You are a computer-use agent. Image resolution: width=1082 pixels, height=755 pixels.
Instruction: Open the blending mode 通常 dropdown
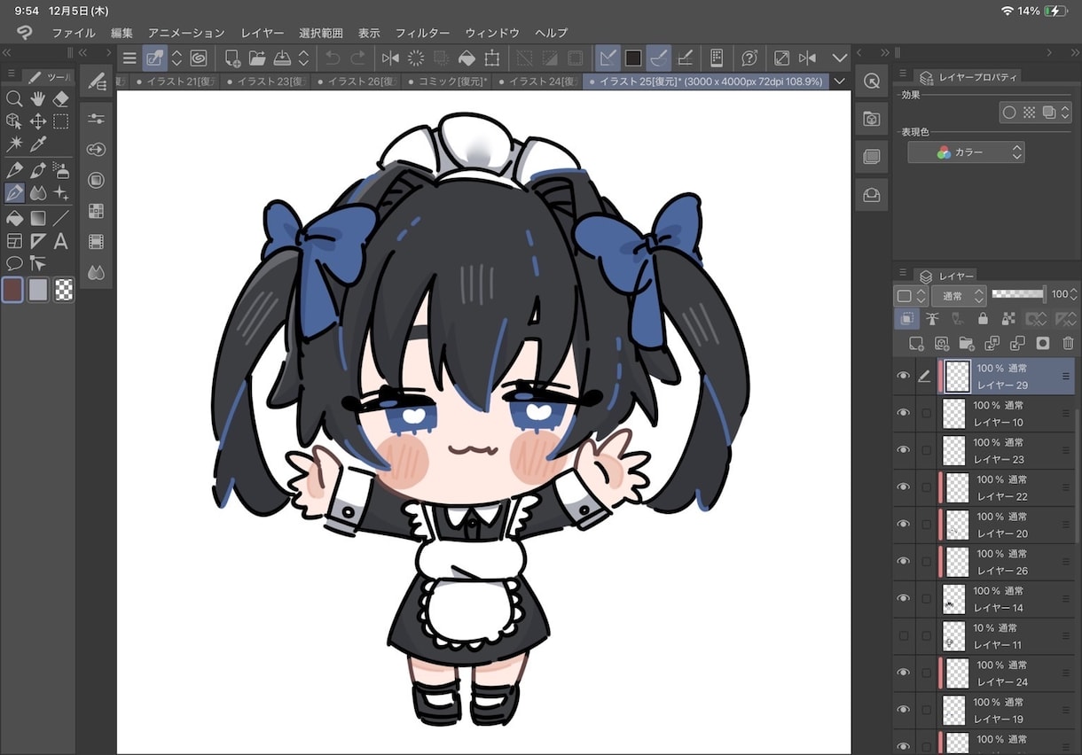[959, 295]
